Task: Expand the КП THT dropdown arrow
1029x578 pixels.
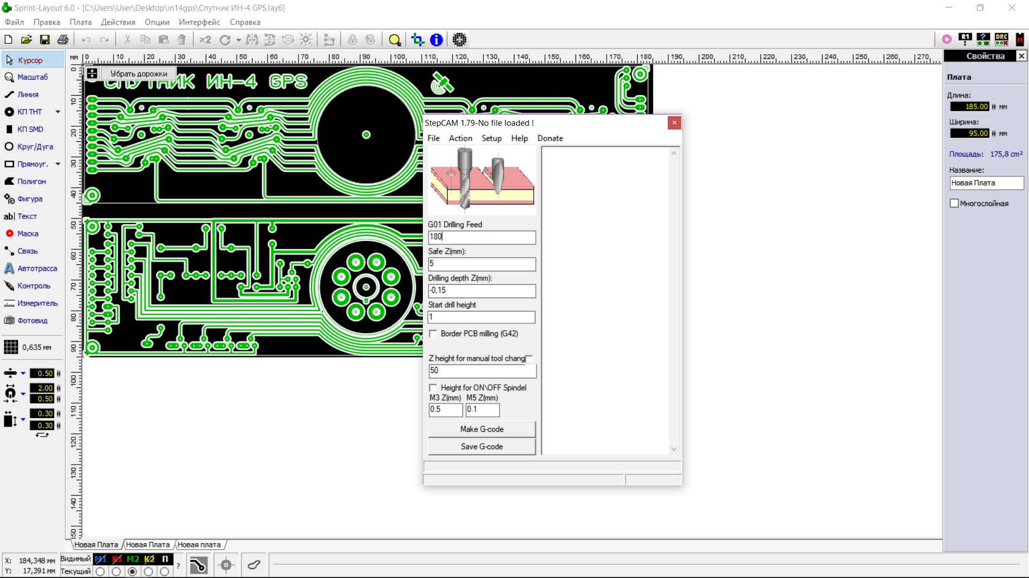Action: [x=58, y=112]
